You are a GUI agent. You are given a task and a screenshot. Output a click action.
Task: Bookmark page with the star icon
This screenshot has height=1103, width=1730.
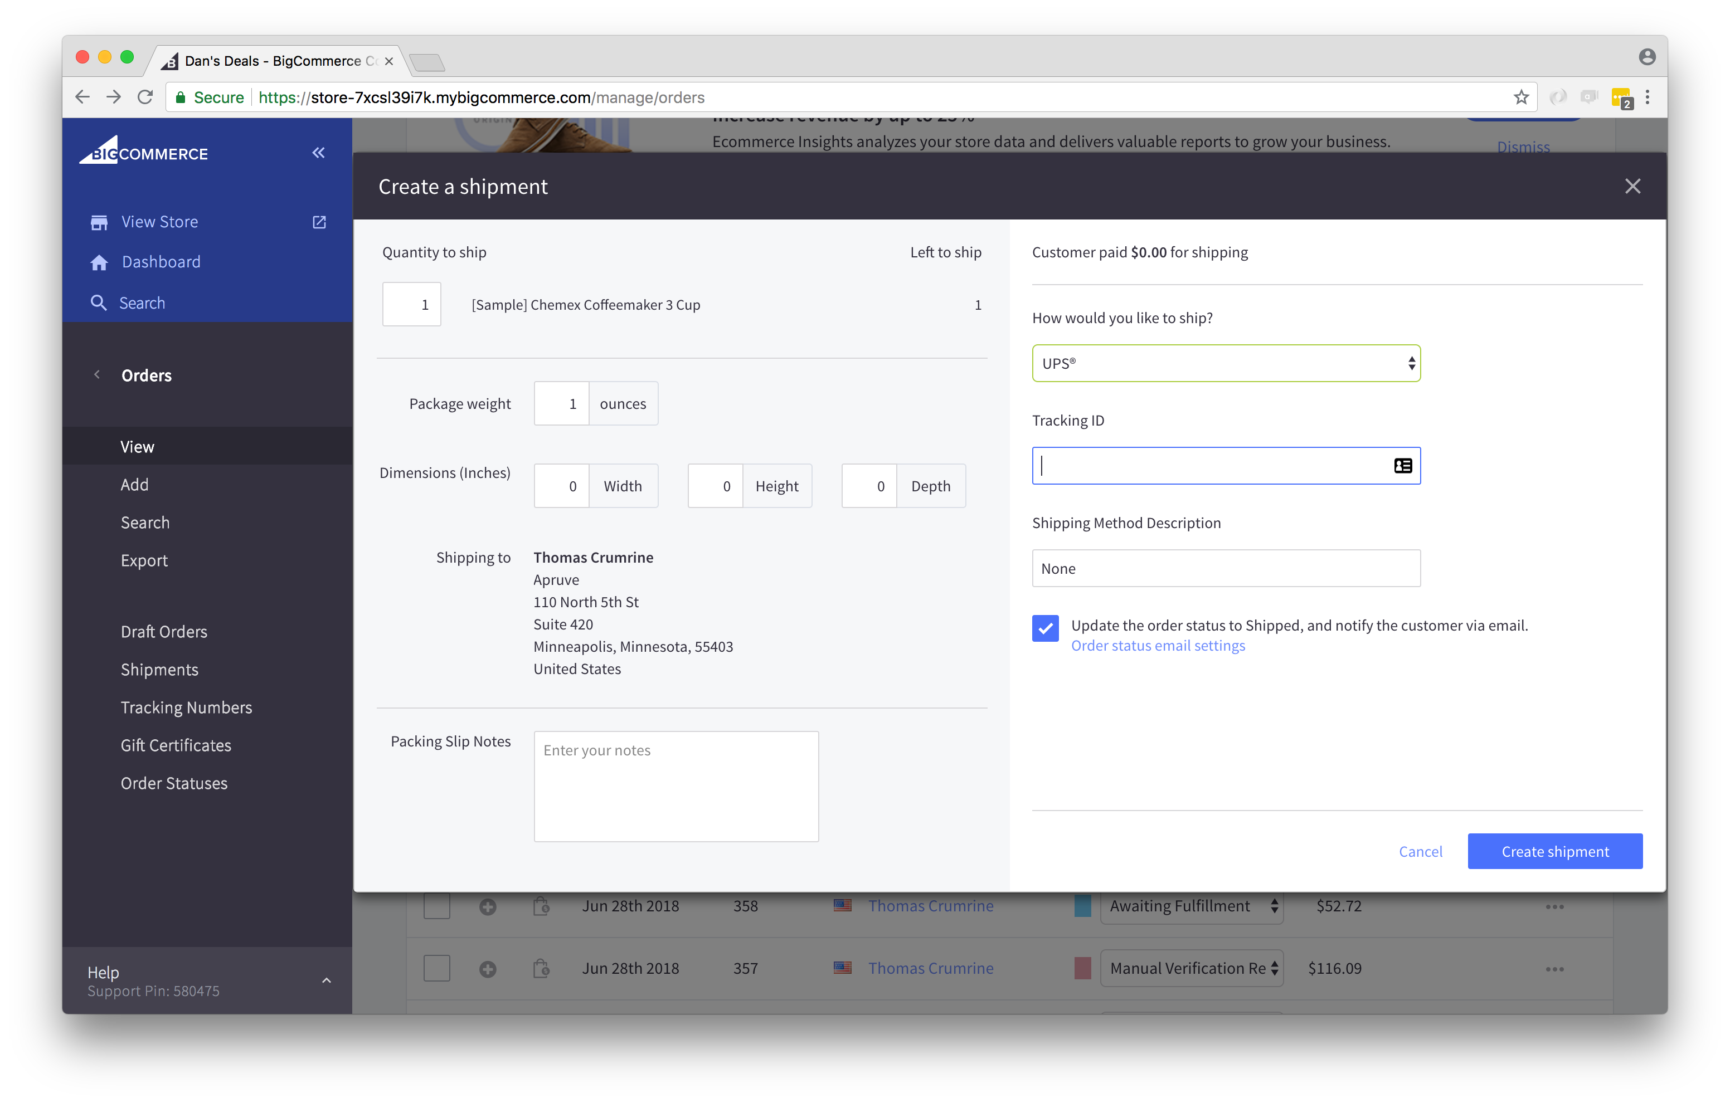point(1521,97)
